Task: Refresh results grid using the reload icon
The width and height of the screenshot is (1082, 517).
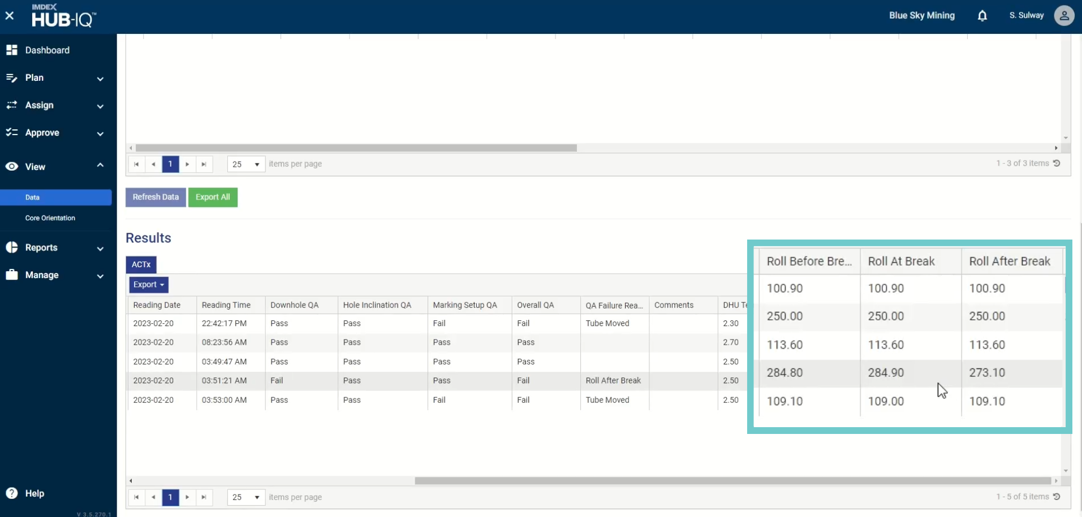Action: (x=1057, y=497)
